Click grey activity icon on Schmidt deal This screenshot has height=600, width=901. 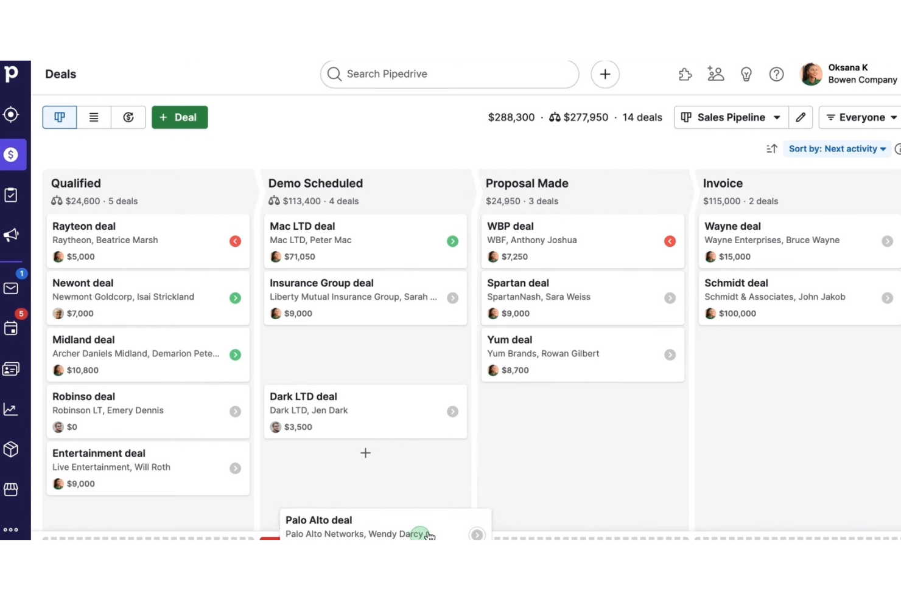[x=887, y=298]
